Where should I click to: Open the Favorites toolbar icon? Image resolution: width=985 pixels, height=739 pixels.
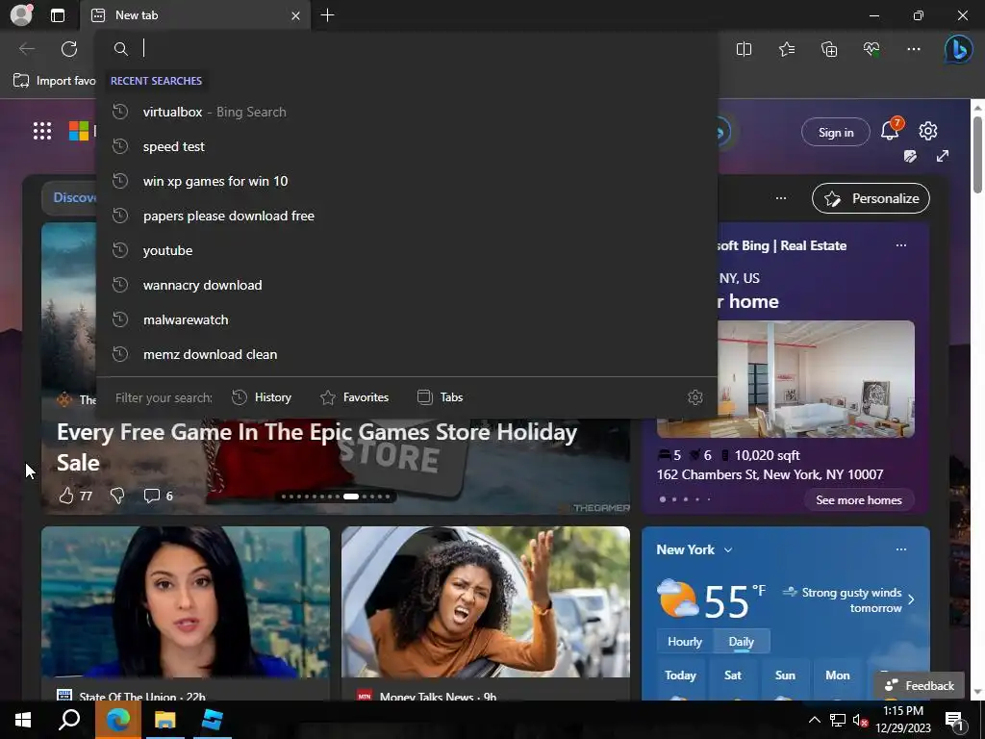point(787,49)
